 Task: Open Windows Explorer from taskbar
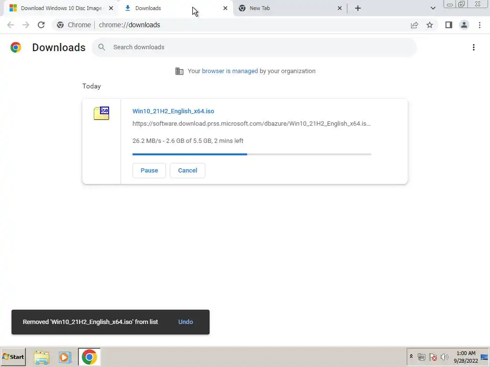click(x=42, y=357)
